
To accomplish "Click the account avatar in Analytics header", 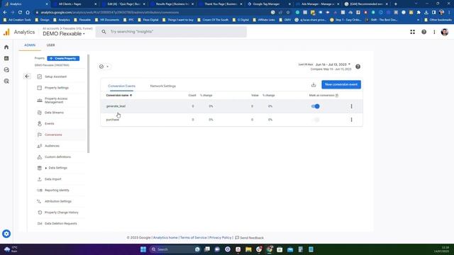I will click(445, 32).
